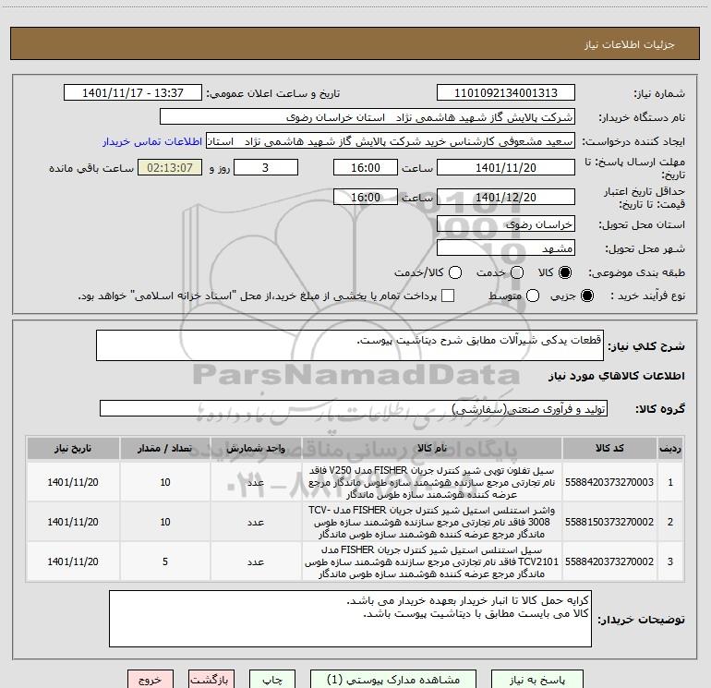Click the buyer organization name field
This screenshot has height=688, width=711.
point(368,117)
